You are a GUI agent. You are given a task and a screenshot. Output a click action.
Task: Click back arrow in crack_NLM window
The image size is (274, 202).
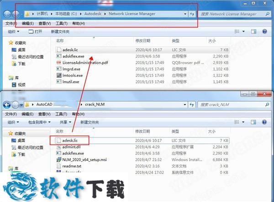coord(7,105)
